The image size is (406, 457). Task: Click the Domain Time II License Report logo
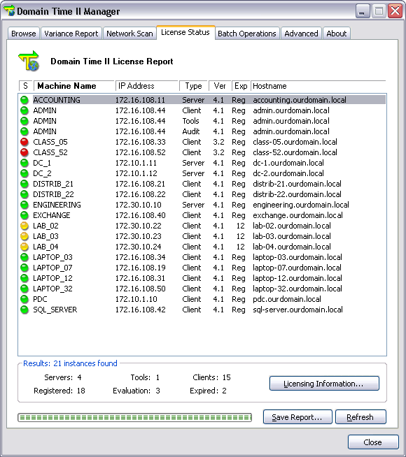29,61
